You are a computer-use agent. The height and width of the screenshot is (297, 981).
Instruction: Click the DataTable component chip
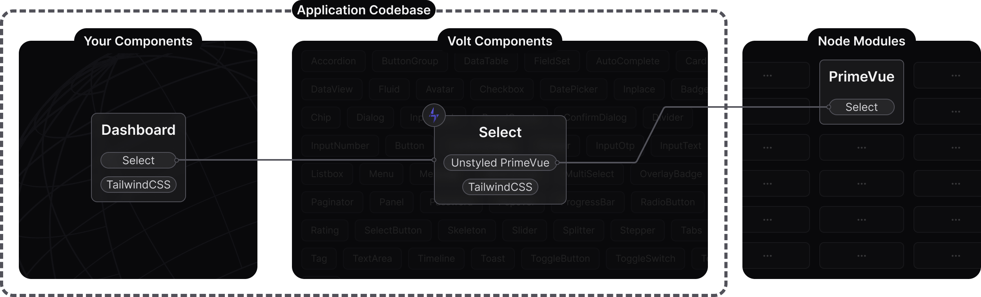tap(486, 61)
